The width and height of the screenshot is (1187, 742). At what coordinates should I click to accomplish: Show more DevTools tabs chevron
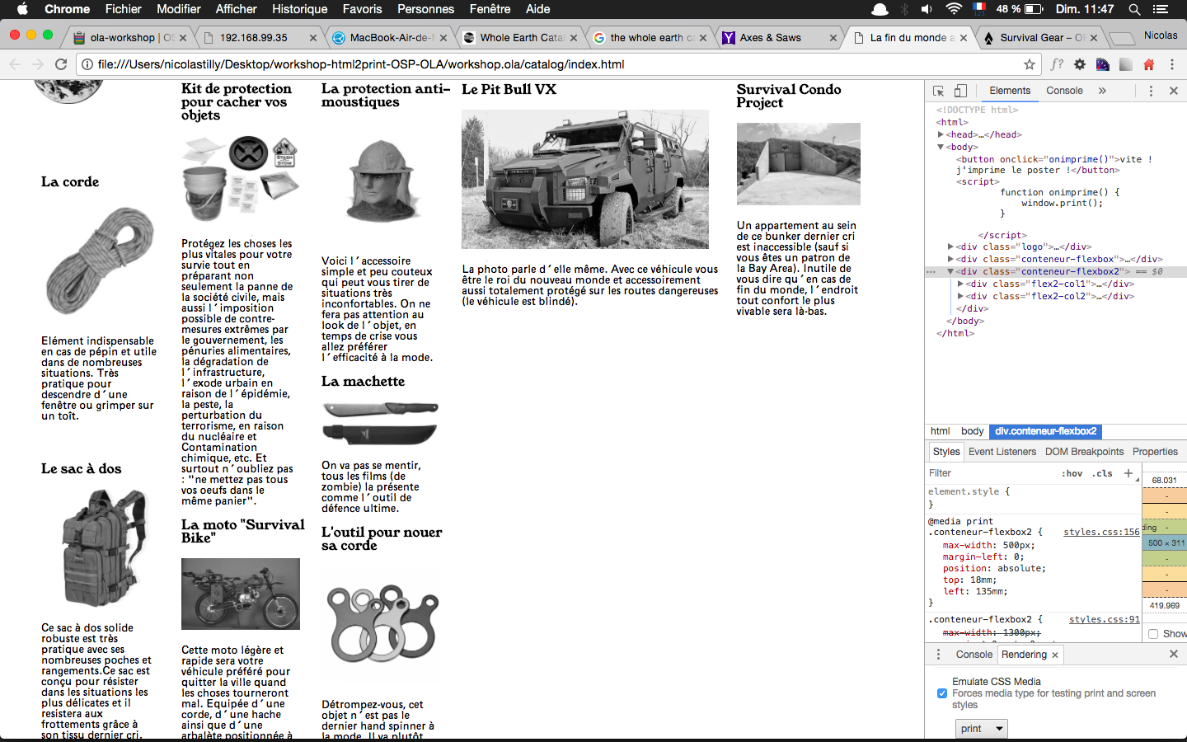point(1102,91)
